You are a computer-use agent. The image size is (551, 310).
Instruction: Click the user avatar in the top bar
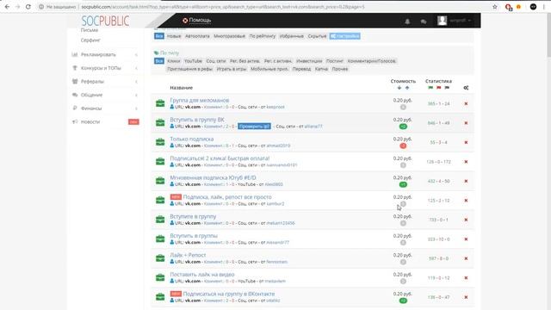point(442,21)
